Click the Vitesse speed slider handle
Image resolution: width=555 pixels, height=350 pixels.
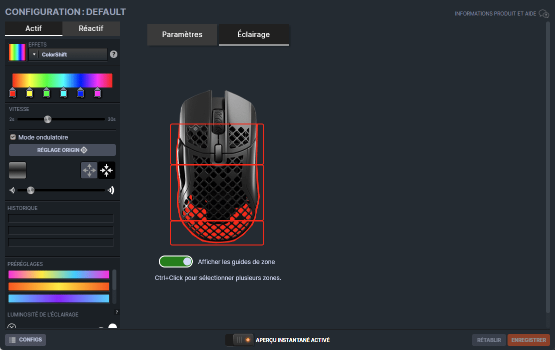(47, 119)
